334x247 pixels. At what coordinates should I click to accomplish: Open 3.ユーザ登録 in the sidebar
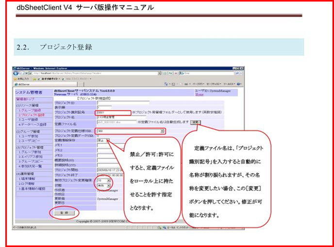(x=28, y=120)
